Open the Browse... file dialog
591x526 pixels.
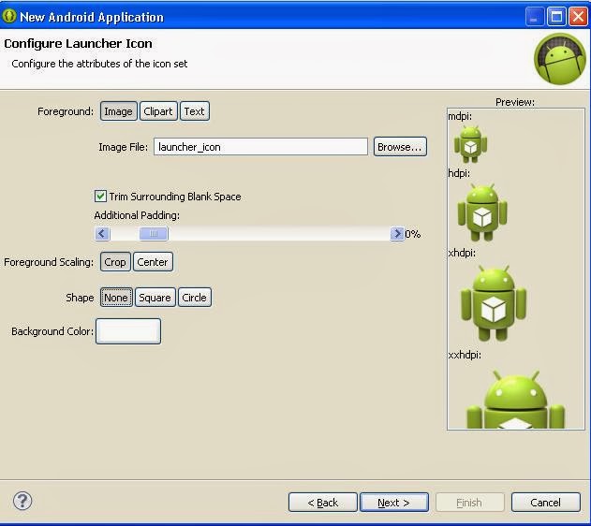click(x=400, y=146)
